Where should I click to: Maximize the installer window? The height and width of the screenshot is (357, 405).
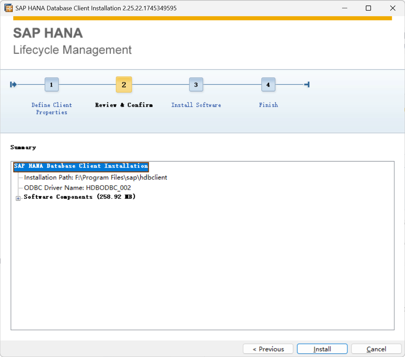[368, 8]
